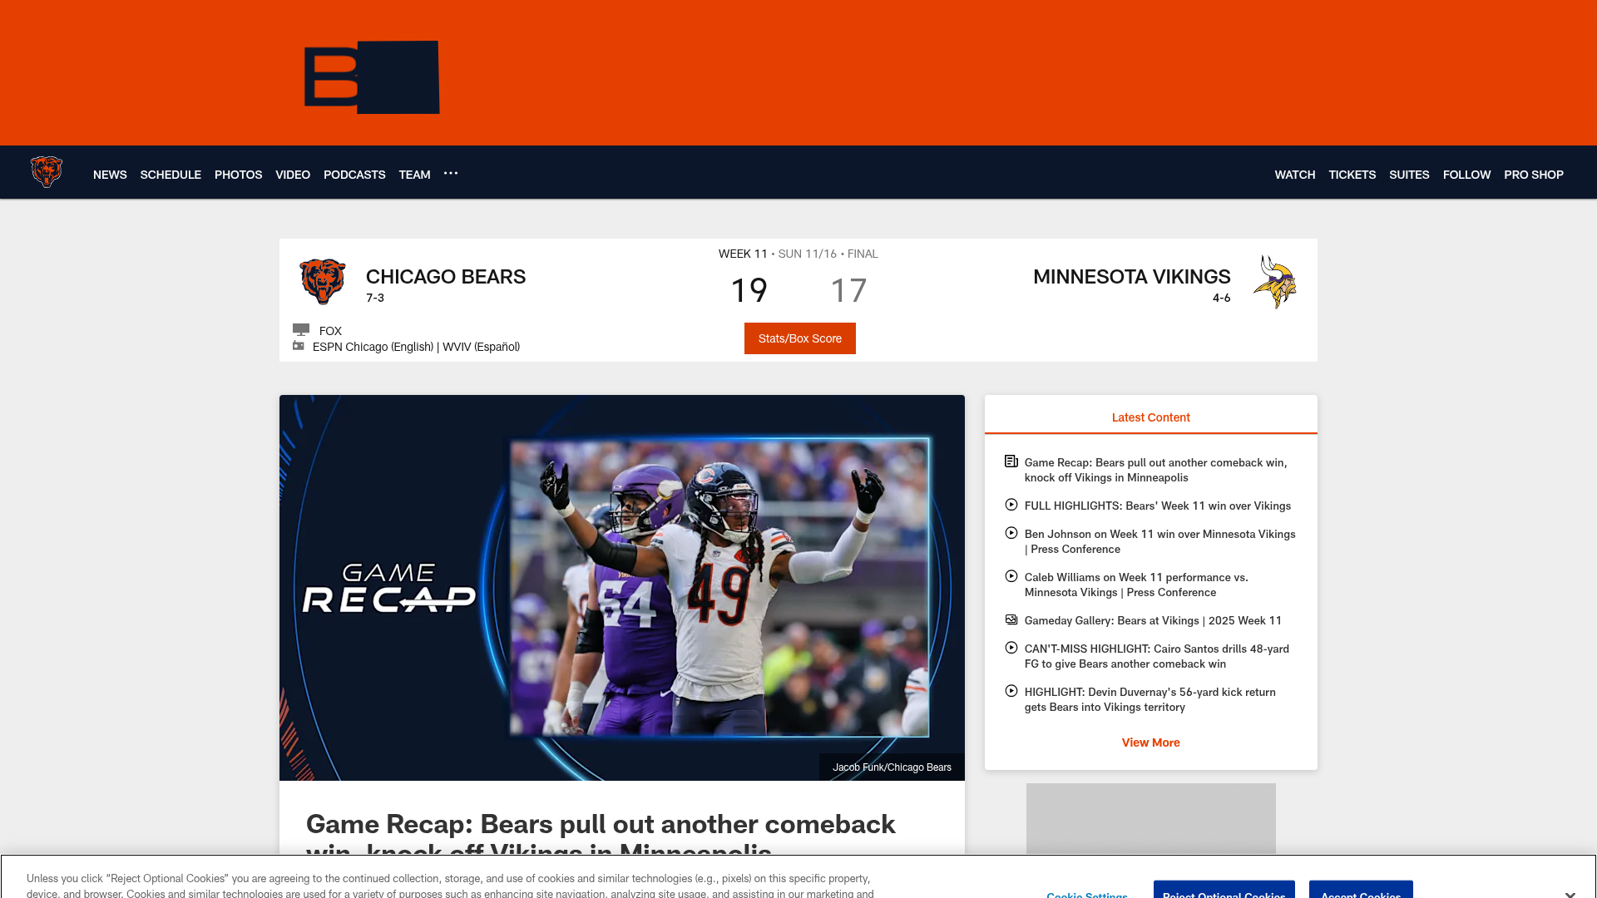The width and height of the screenshot is (1597, 898).
Task: Switch to the PODCASTS section
Action: pyautogui.click(x=354, y=175)
